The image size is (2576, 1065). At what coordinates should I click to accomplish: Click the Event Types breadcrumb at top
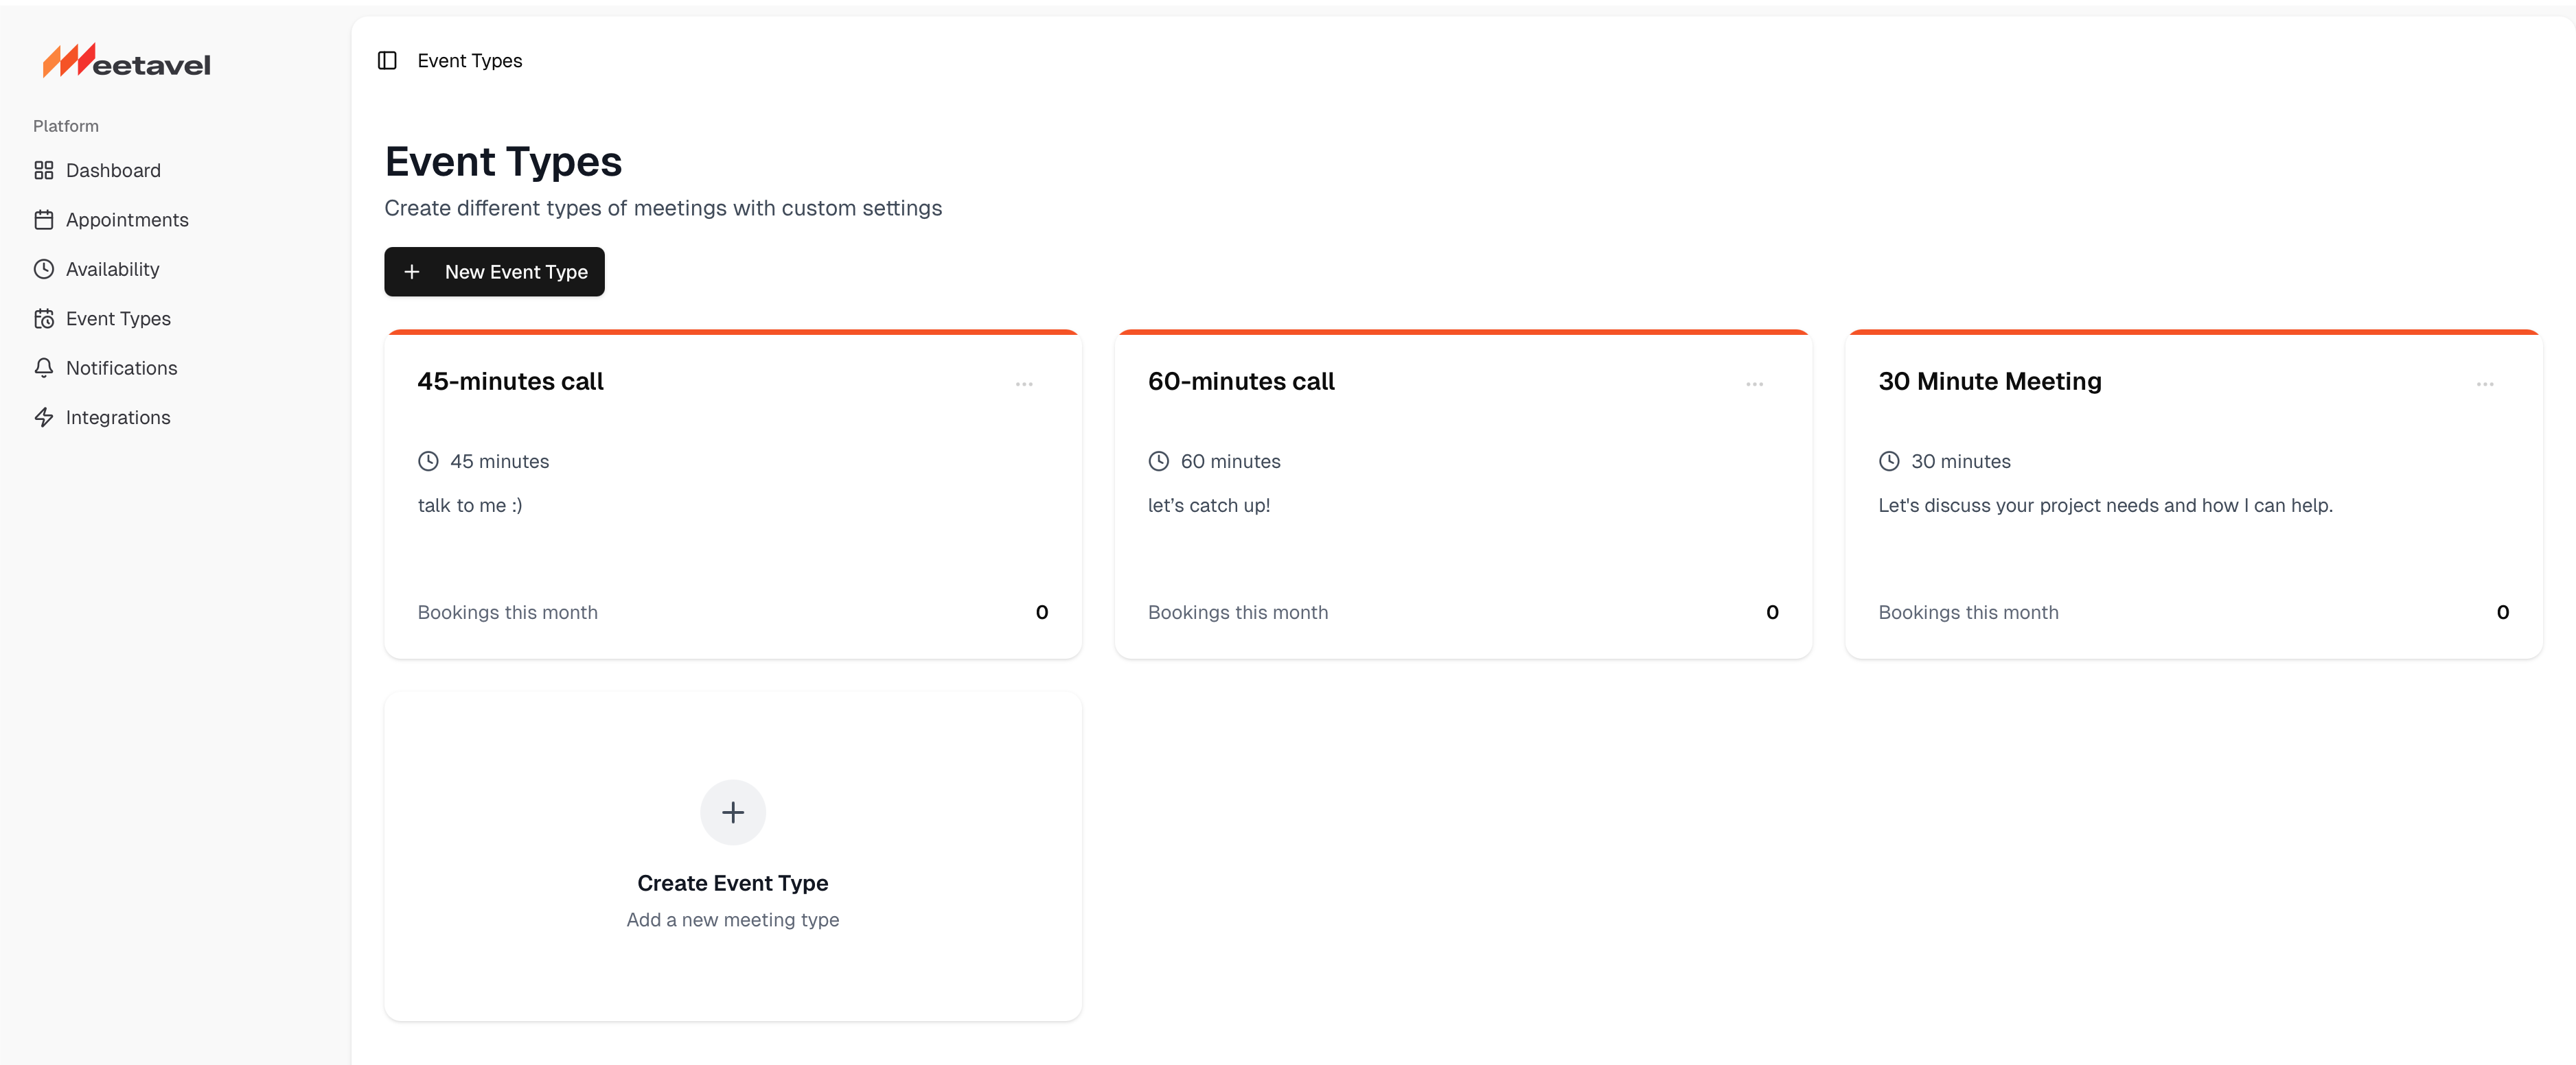tap(470, 60)
